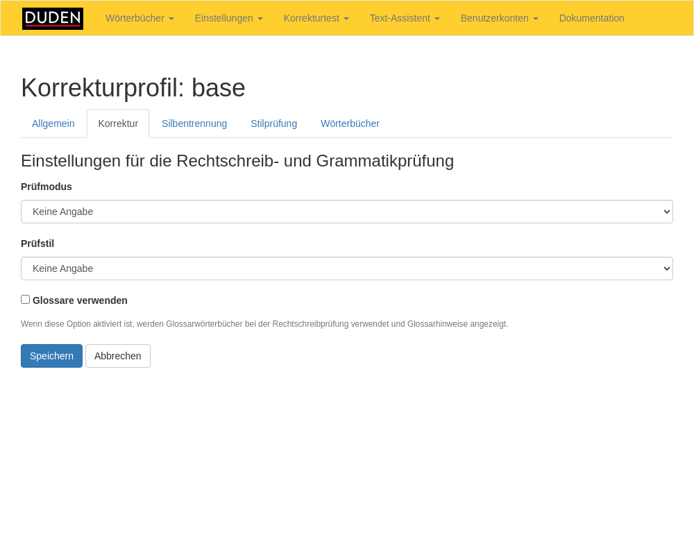Open the Stilprüfung tab
The height and width of the screenshot is (555, 694).
[x=273, y=123]
